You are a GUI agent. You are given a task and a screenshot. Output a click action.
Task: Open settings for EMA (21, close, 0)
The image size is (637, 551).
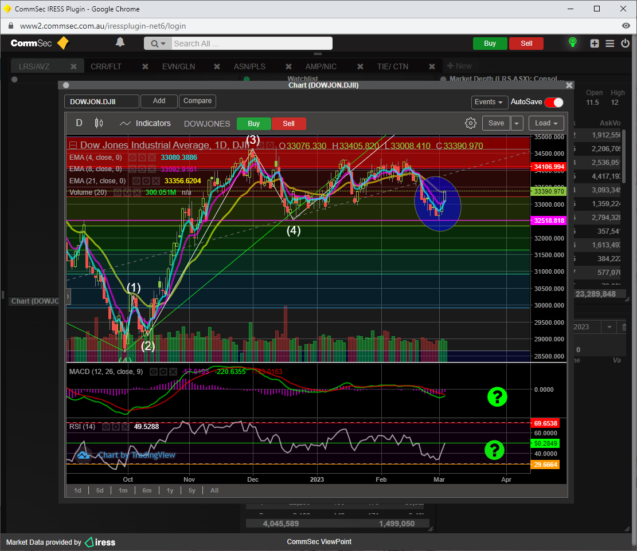pos(146,181)
